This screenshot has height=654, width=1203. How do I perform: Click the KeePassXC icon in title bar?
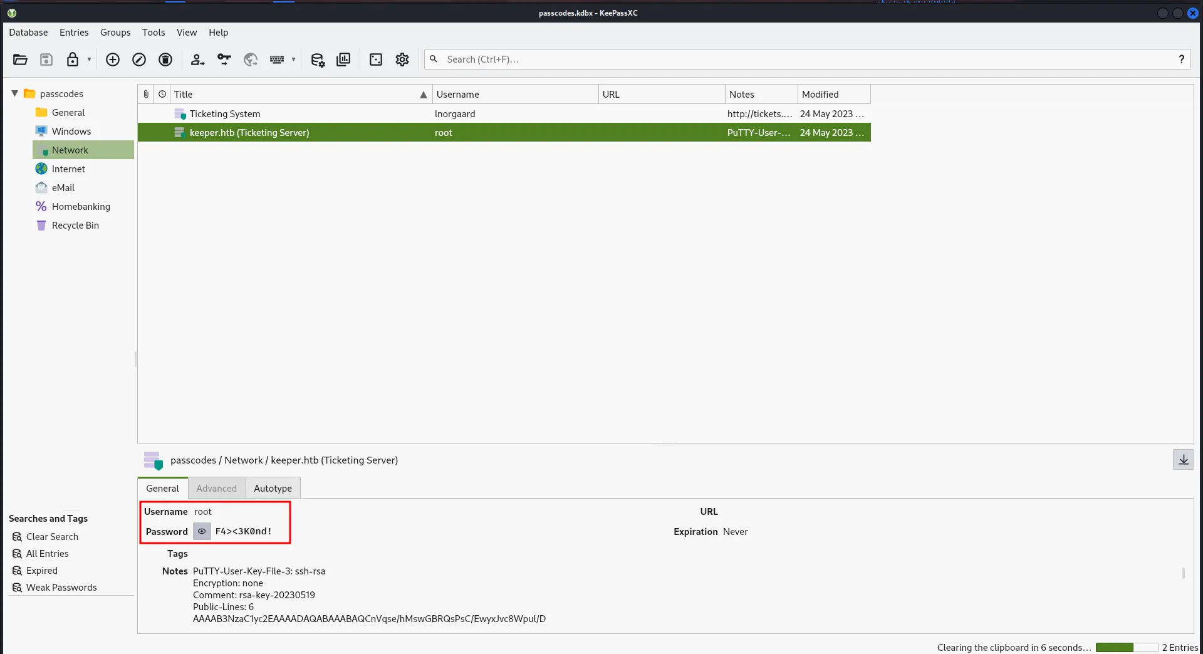pos(12,13)
